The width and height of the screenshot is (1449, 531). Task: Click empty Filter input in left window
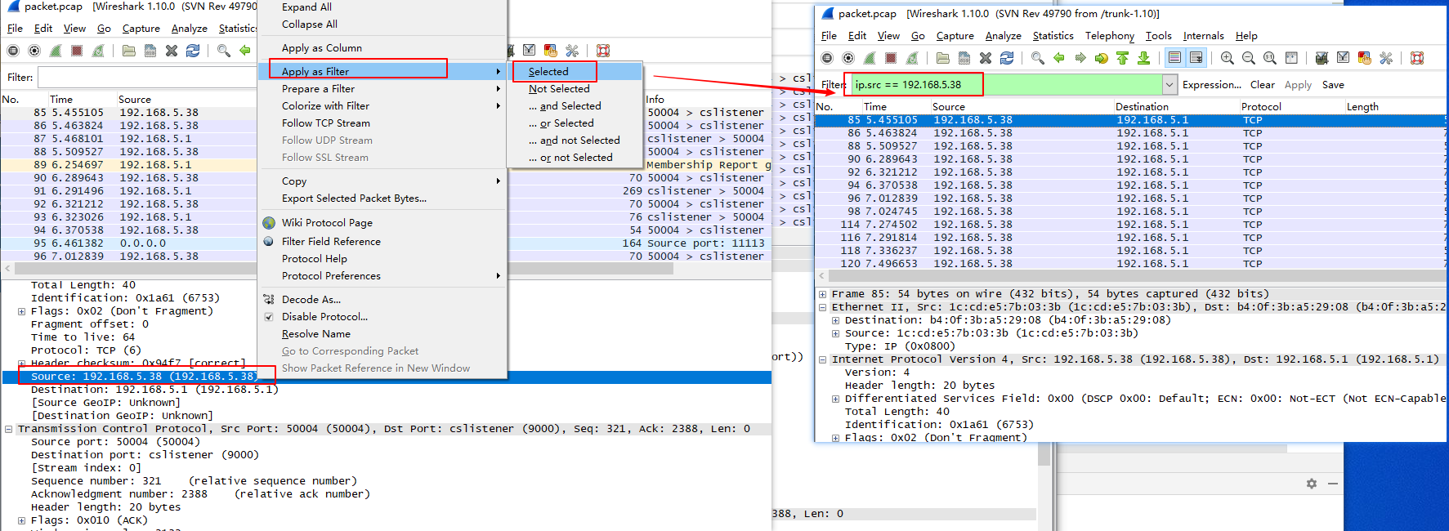pyautogui.click(x=147, y=78)
